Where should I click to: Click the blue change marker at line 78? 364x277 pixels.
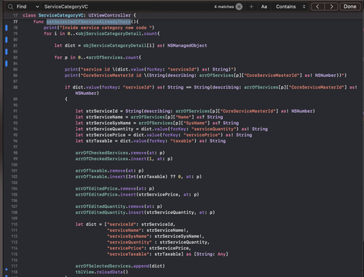[x=7, y=28]
